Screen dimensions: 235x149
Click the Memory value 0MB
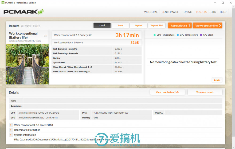click(96, 118)
